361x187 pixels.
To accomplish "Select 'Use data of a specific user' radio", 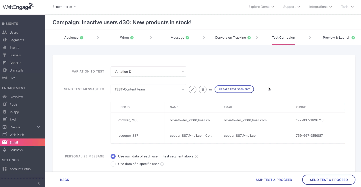I will [113, 164].
